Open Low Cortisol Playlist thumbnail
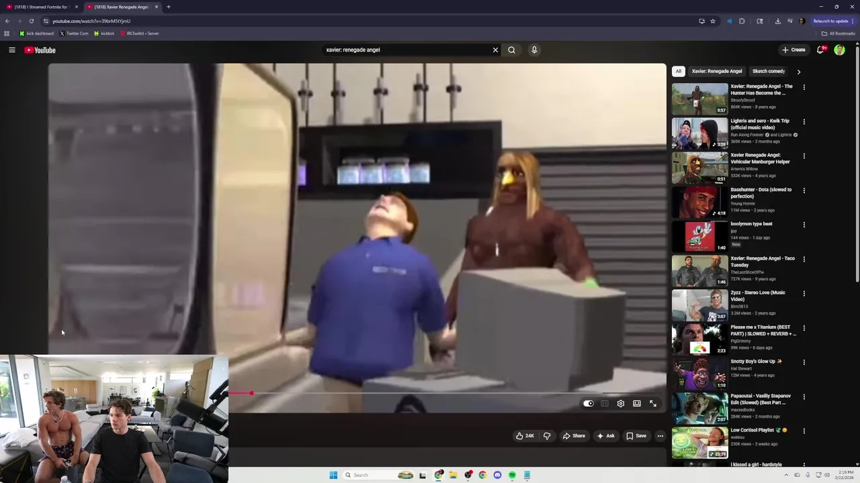Viewport: 860px width, 483px height. tap(699, 443)
